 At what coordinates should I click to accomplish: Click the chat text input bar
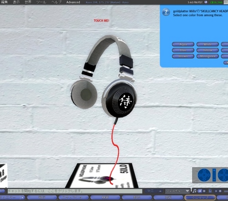[75, 191]
